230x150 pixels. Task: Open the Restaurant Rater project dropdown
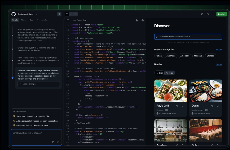36,14
